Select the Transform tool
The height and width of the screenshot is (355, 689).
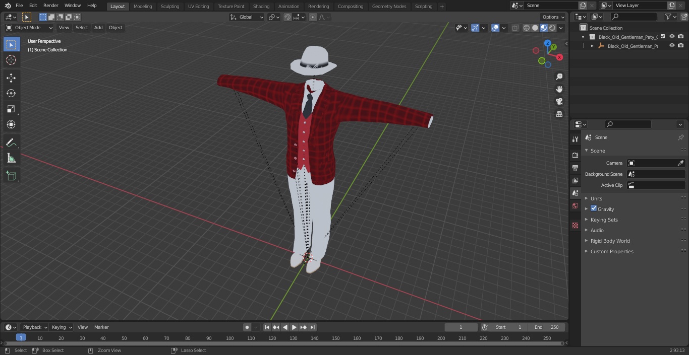11,124
